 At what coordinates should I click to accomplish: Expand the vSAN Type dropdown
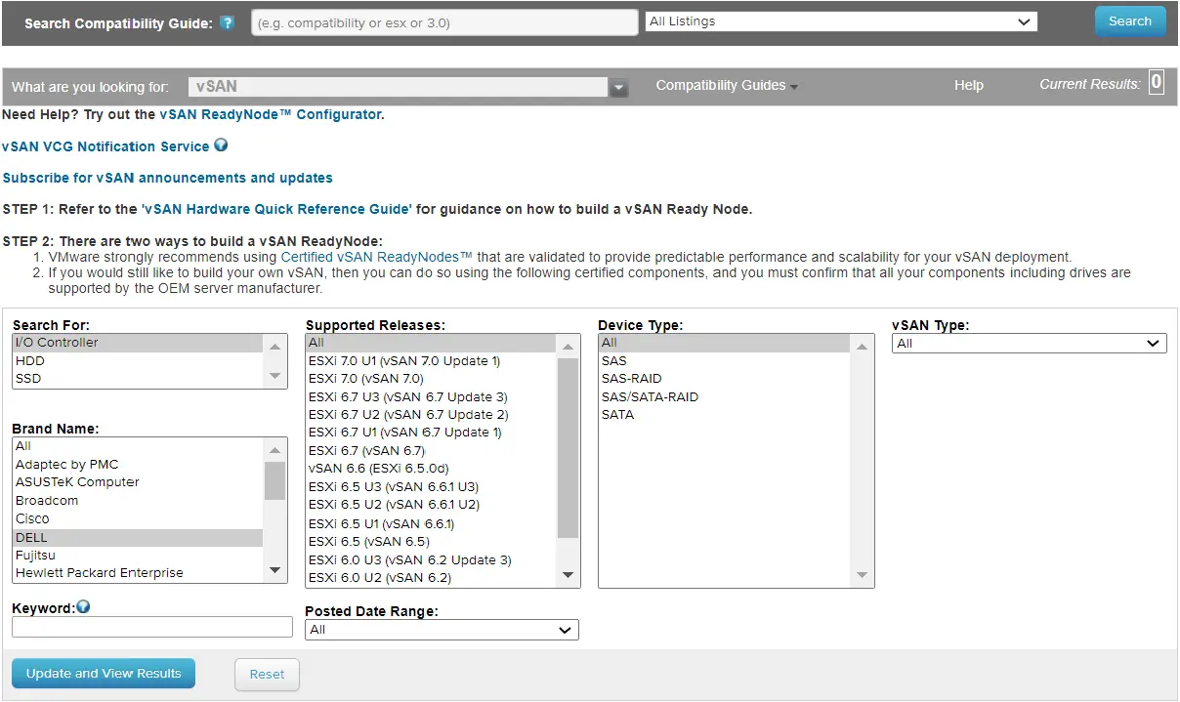pyautogui.click(x=1030, y=344)
